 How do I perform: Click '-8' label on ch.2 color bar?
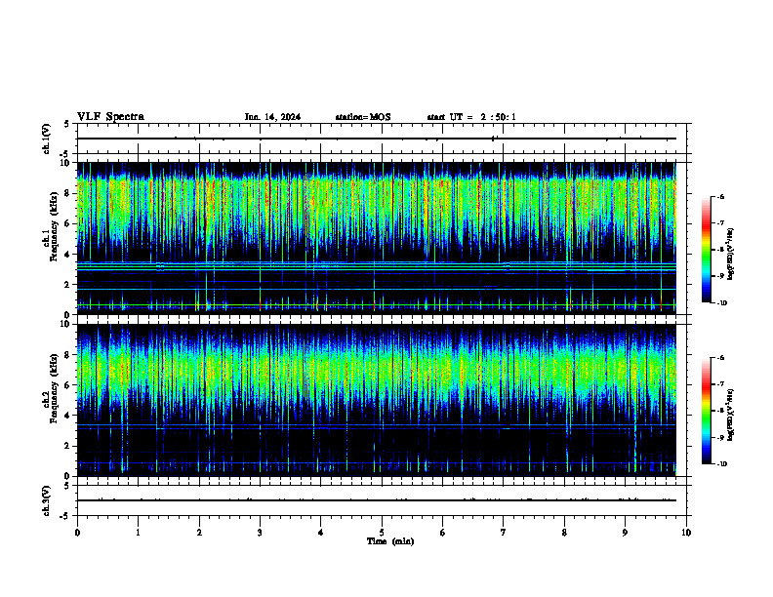click(x=720, y=411)
